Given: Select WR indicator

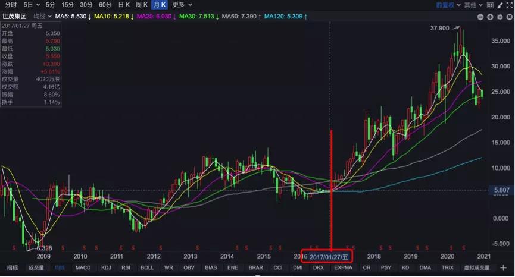Looking at the screenshot, I should pyautogui.click(x=168, y=268).
